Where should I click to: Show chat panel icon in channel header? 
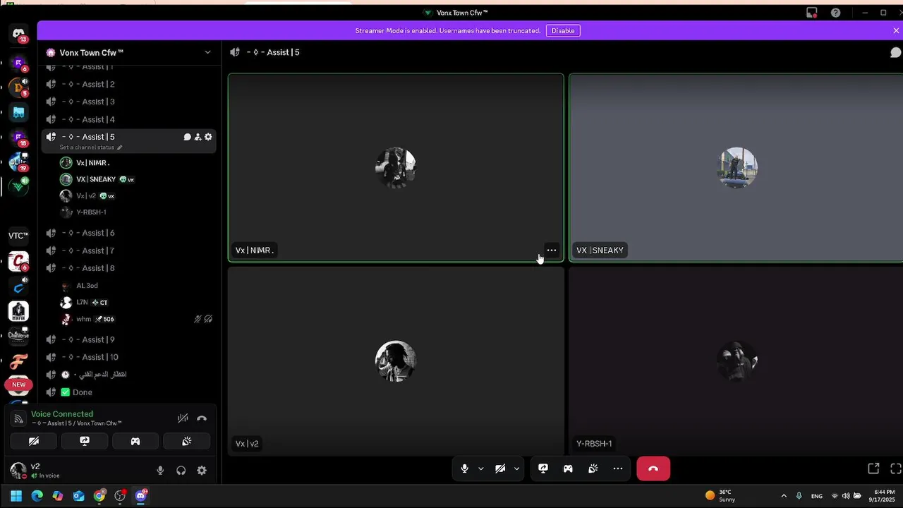point(895,52)
